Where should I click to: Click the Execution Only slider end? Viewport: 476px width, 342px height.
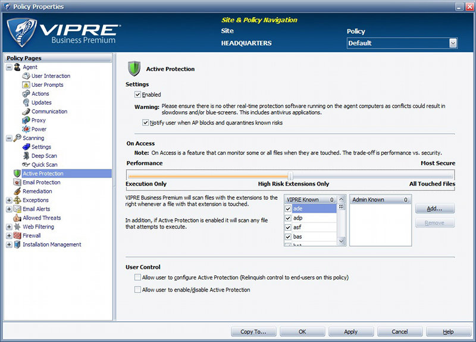[146, 184]
